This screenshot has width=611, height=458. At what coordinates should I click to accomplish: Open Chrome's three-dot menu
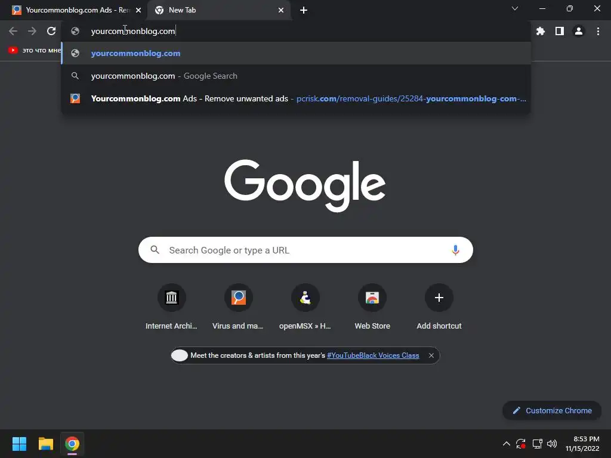(x=598, y=31)
